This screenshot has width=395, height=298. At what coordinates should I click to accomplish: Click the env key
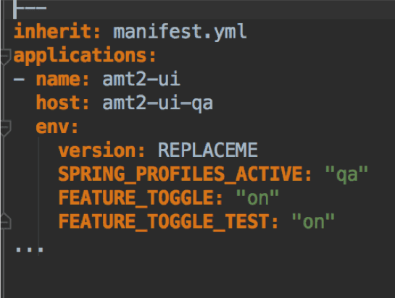pyautogui.click(x=52, y=127)
